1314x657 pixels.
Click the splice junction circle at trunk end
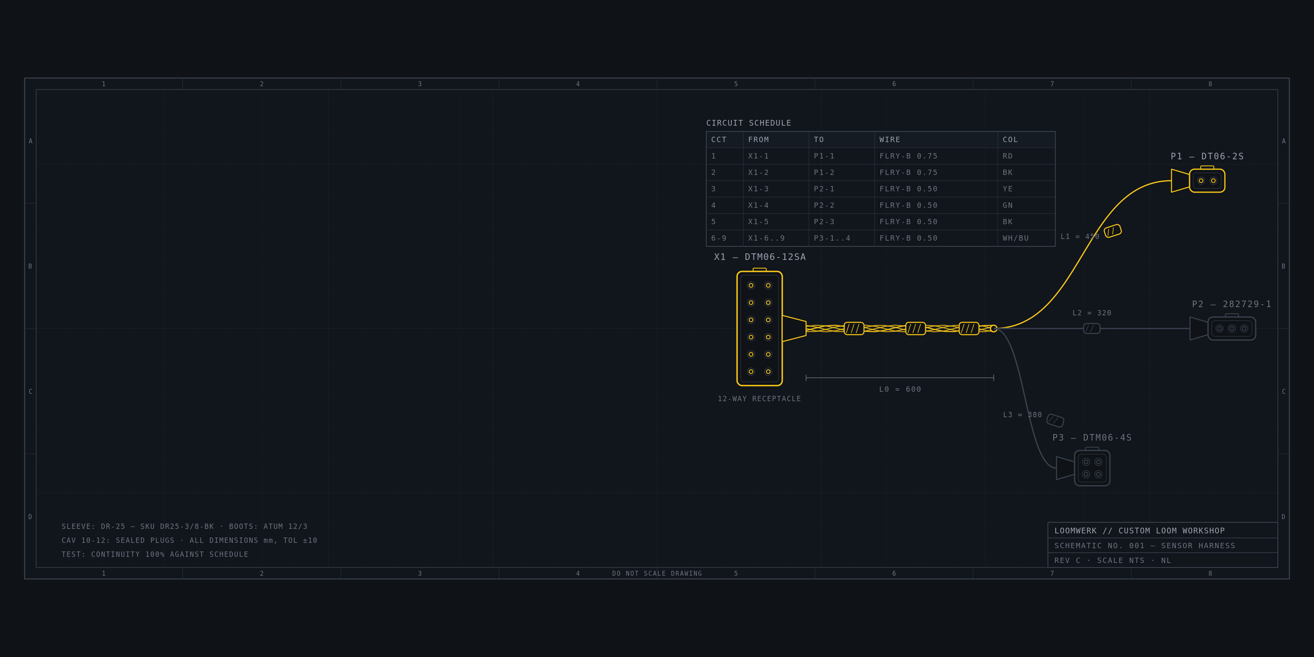click(x=994, y=328)
